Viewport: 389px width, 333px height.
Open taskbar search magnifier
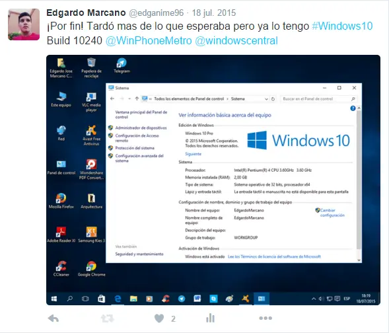(x=70, y=299)
